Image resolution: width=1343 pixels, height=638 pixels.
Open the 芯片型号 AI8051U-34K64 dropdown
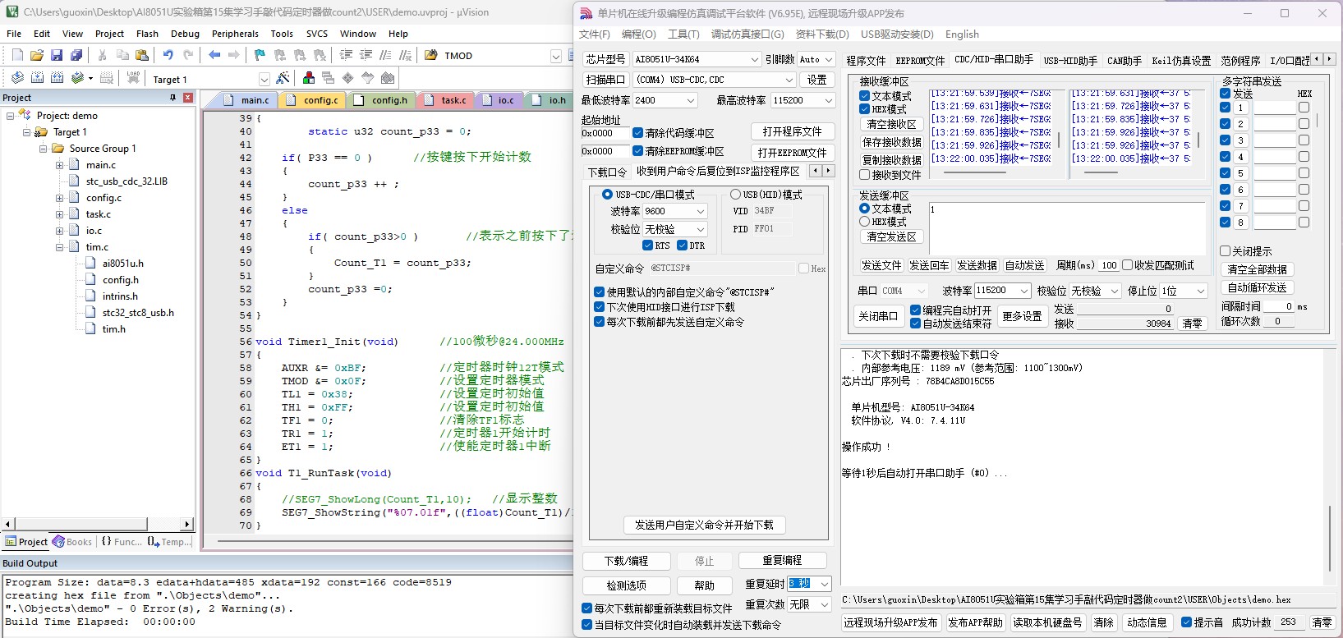point(697,59)
